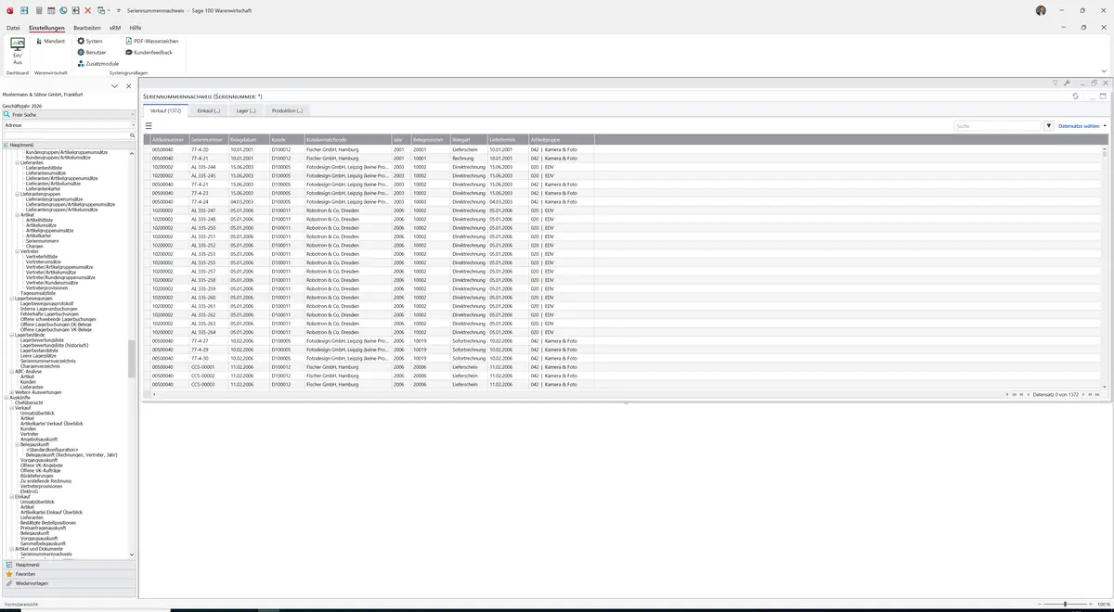Click the filter funnel icon beside the Suche field
This screenshot has width=1114, height=612.
click(x=1049, y=125)
